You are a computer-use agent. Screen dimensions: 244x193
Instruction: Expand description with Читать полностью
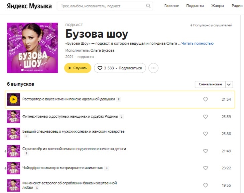[197, 43]
